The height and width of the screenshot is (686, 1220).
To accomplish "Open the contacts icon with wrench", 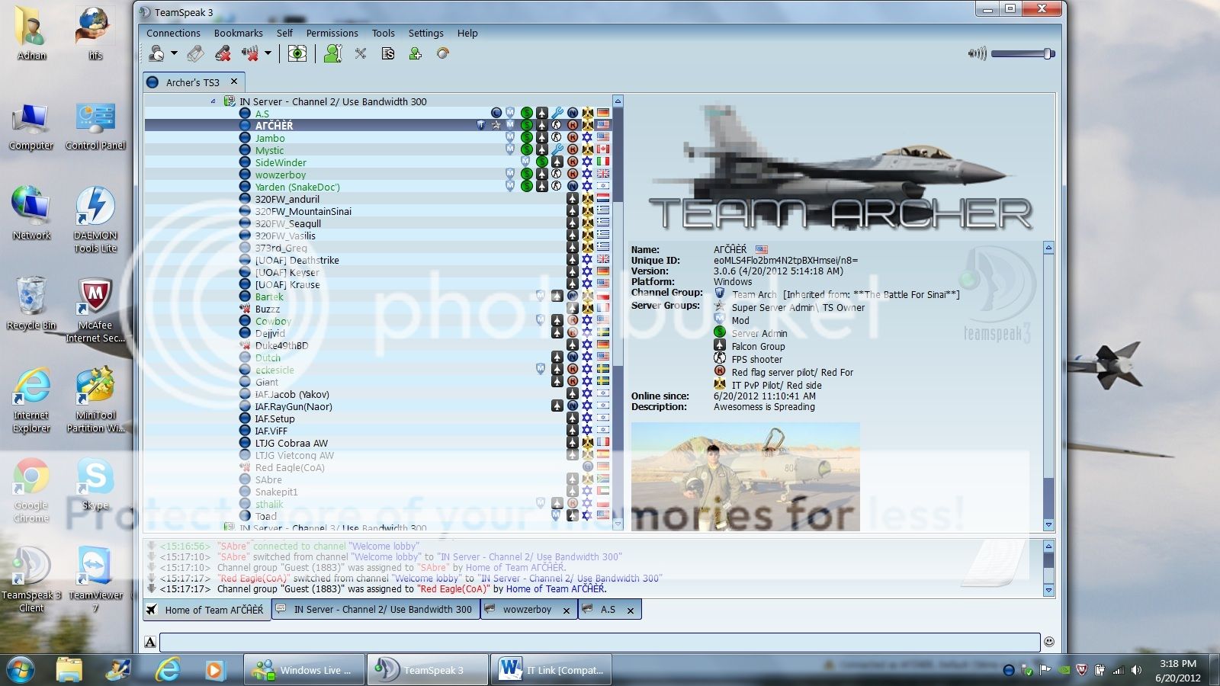I will click(333, 53).
